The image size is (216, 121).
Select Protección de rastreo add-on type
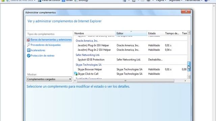(x=43, y=56)
